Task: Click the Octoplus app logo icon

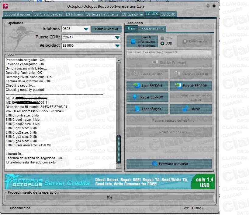Action: tap(5, 6)
